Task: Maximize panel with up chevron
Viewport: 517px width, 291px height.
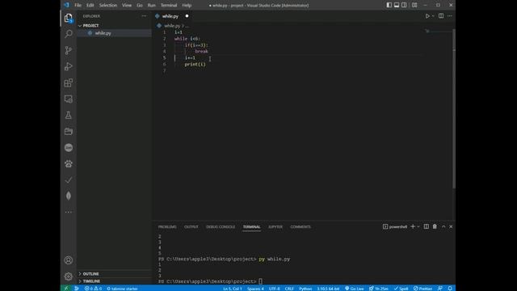Action: [x=443, y=226]
